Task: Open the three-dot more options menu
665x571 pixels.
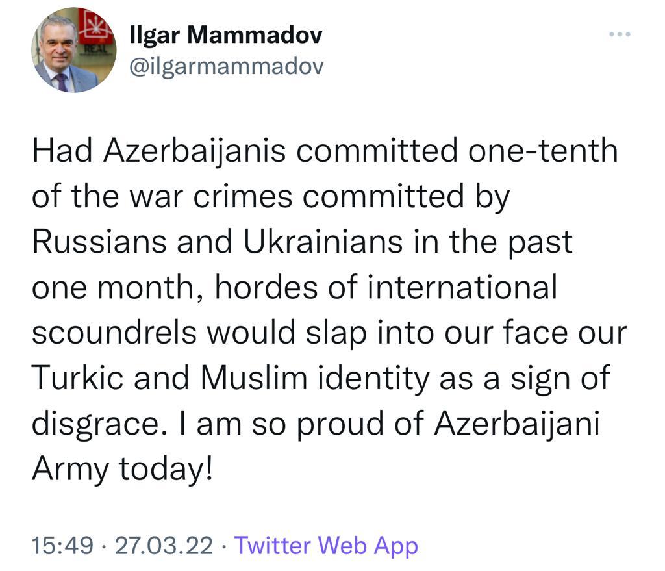Action: tap(620, 34)
